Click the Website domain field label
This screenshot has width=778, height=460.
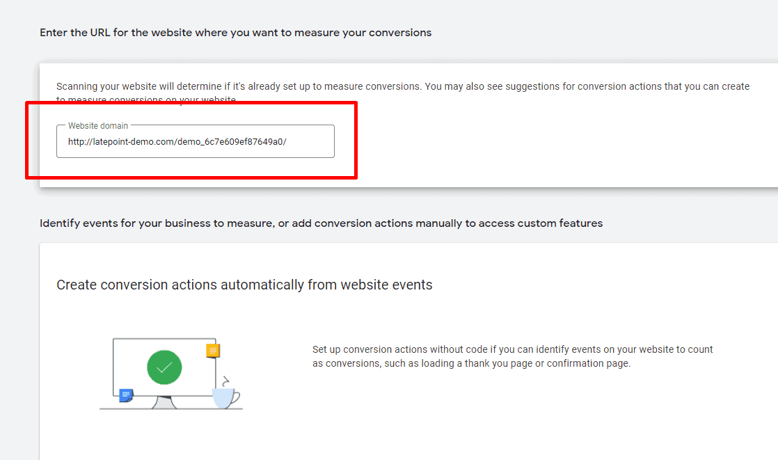tap(97, 125)
